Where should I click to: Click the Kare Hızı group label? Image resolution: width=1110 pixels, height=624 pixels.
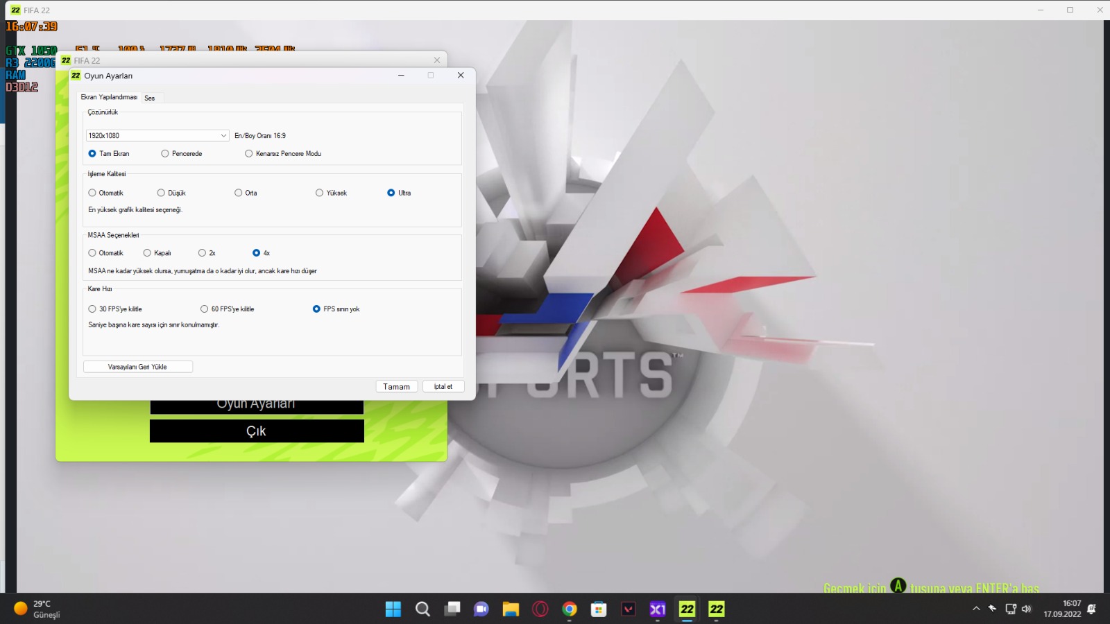coord(100,289)
